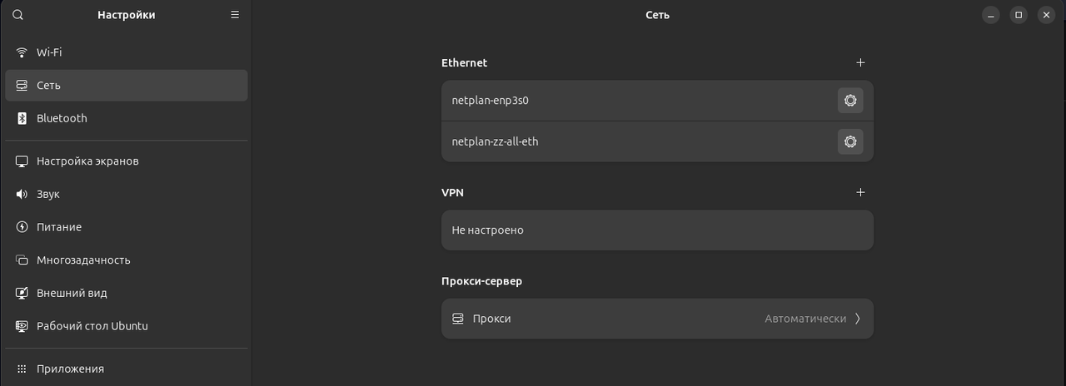Go to "Многозадачность" settings
The image size is (1066, 386).
pyautogui.click(x=83, y=260)
